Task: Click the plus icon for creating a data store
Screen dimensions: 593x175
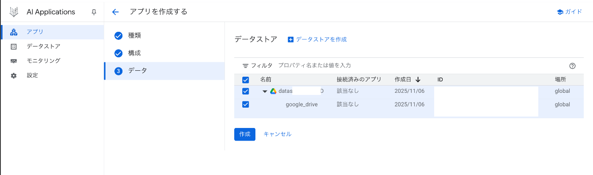Action: tap(291, 39)
